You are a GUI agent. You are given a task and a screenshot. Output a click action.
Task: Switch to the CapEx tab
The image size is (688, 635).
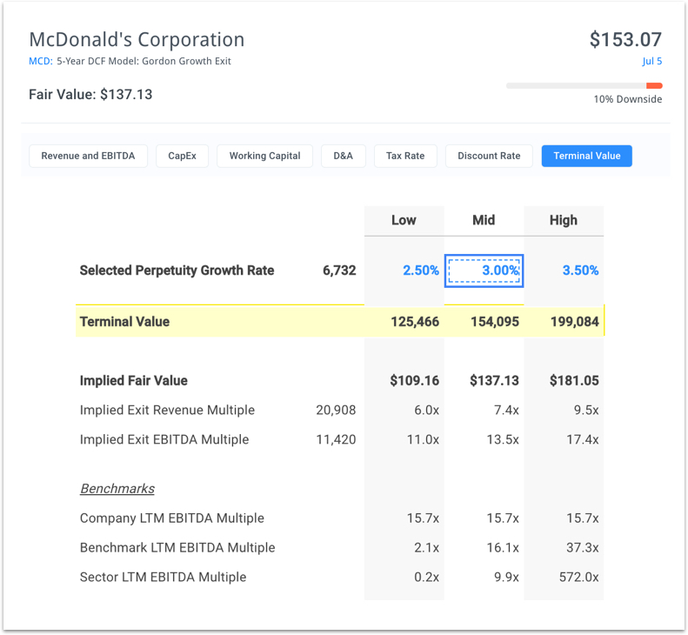(182, 156)
